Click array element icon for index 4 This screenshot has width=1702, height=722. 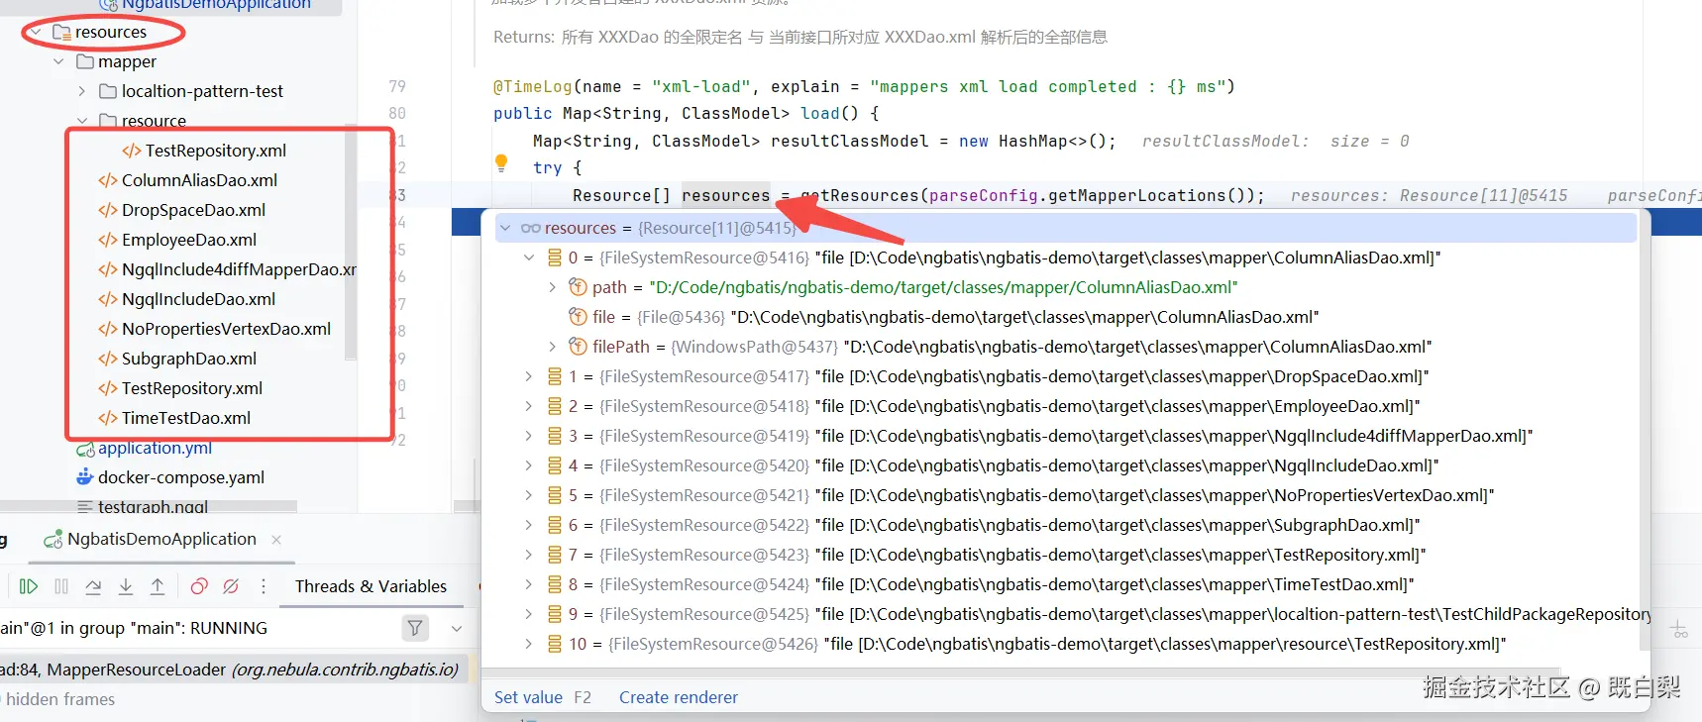(555, 465)
